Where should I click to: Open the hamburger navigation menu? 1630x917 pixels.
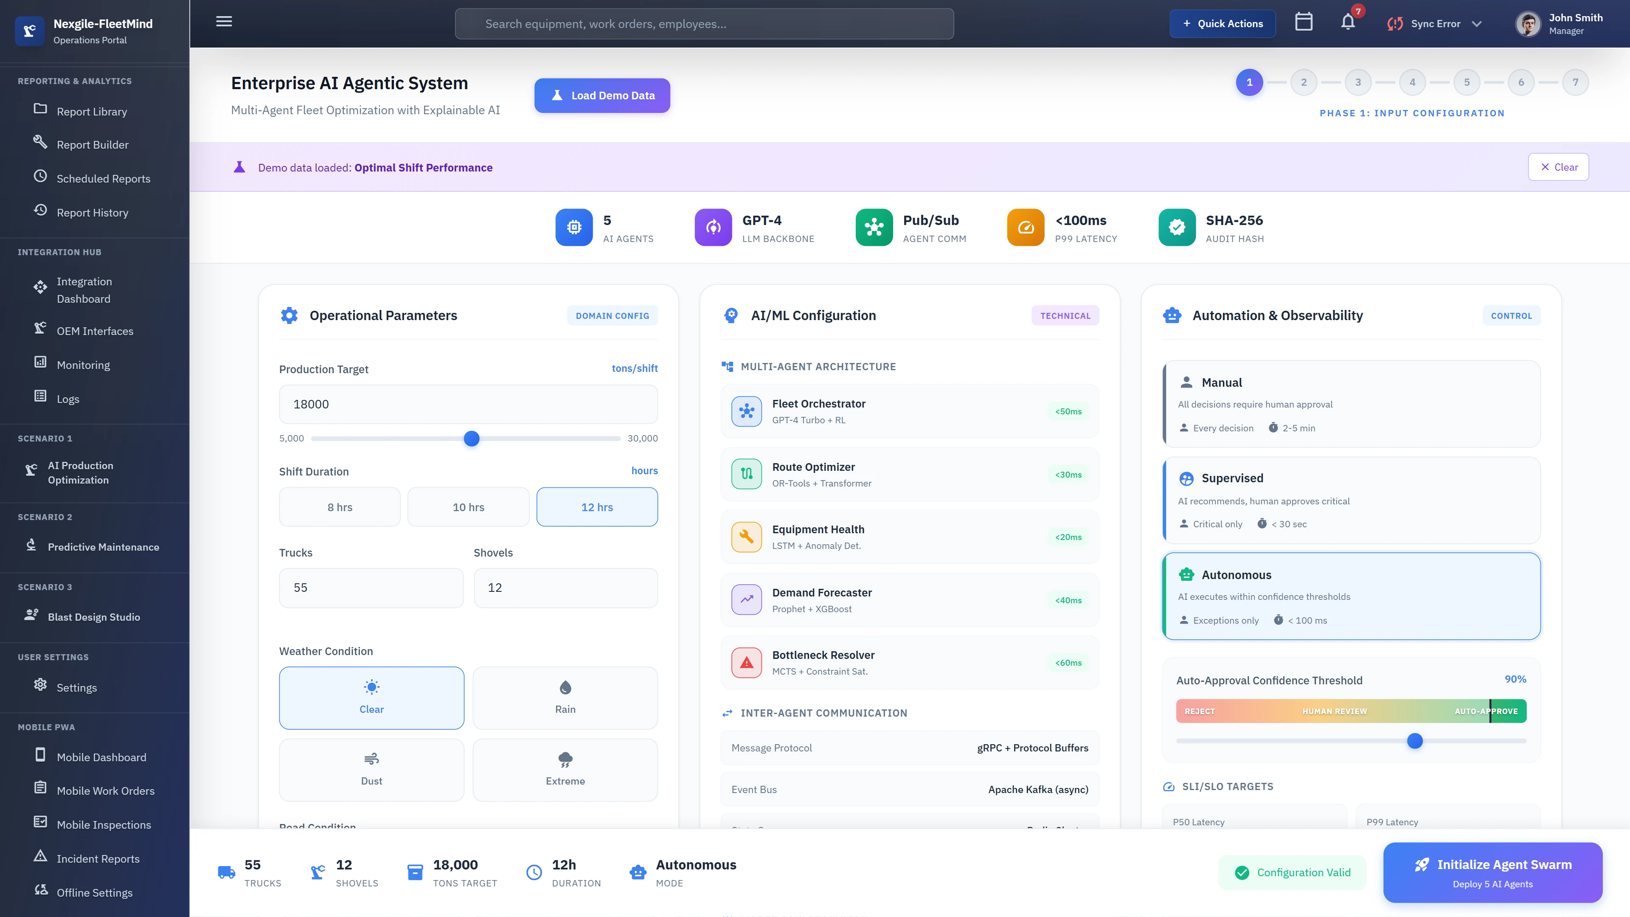[x=223, y=21]
